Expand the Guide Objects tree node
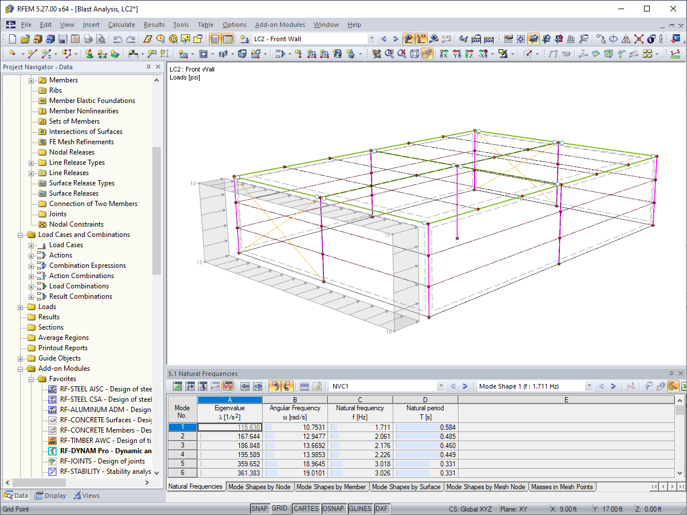Screen dimensions: 687x515 click(21, 358)
